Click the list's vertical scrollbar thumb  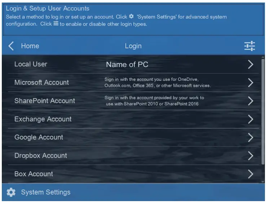coord(263,112)
